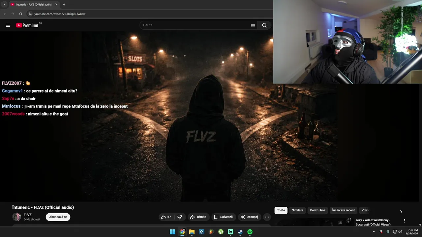
Task: Select the Încărcate recent filter chip
Action: pyautogui.click(x=344, y=210)
